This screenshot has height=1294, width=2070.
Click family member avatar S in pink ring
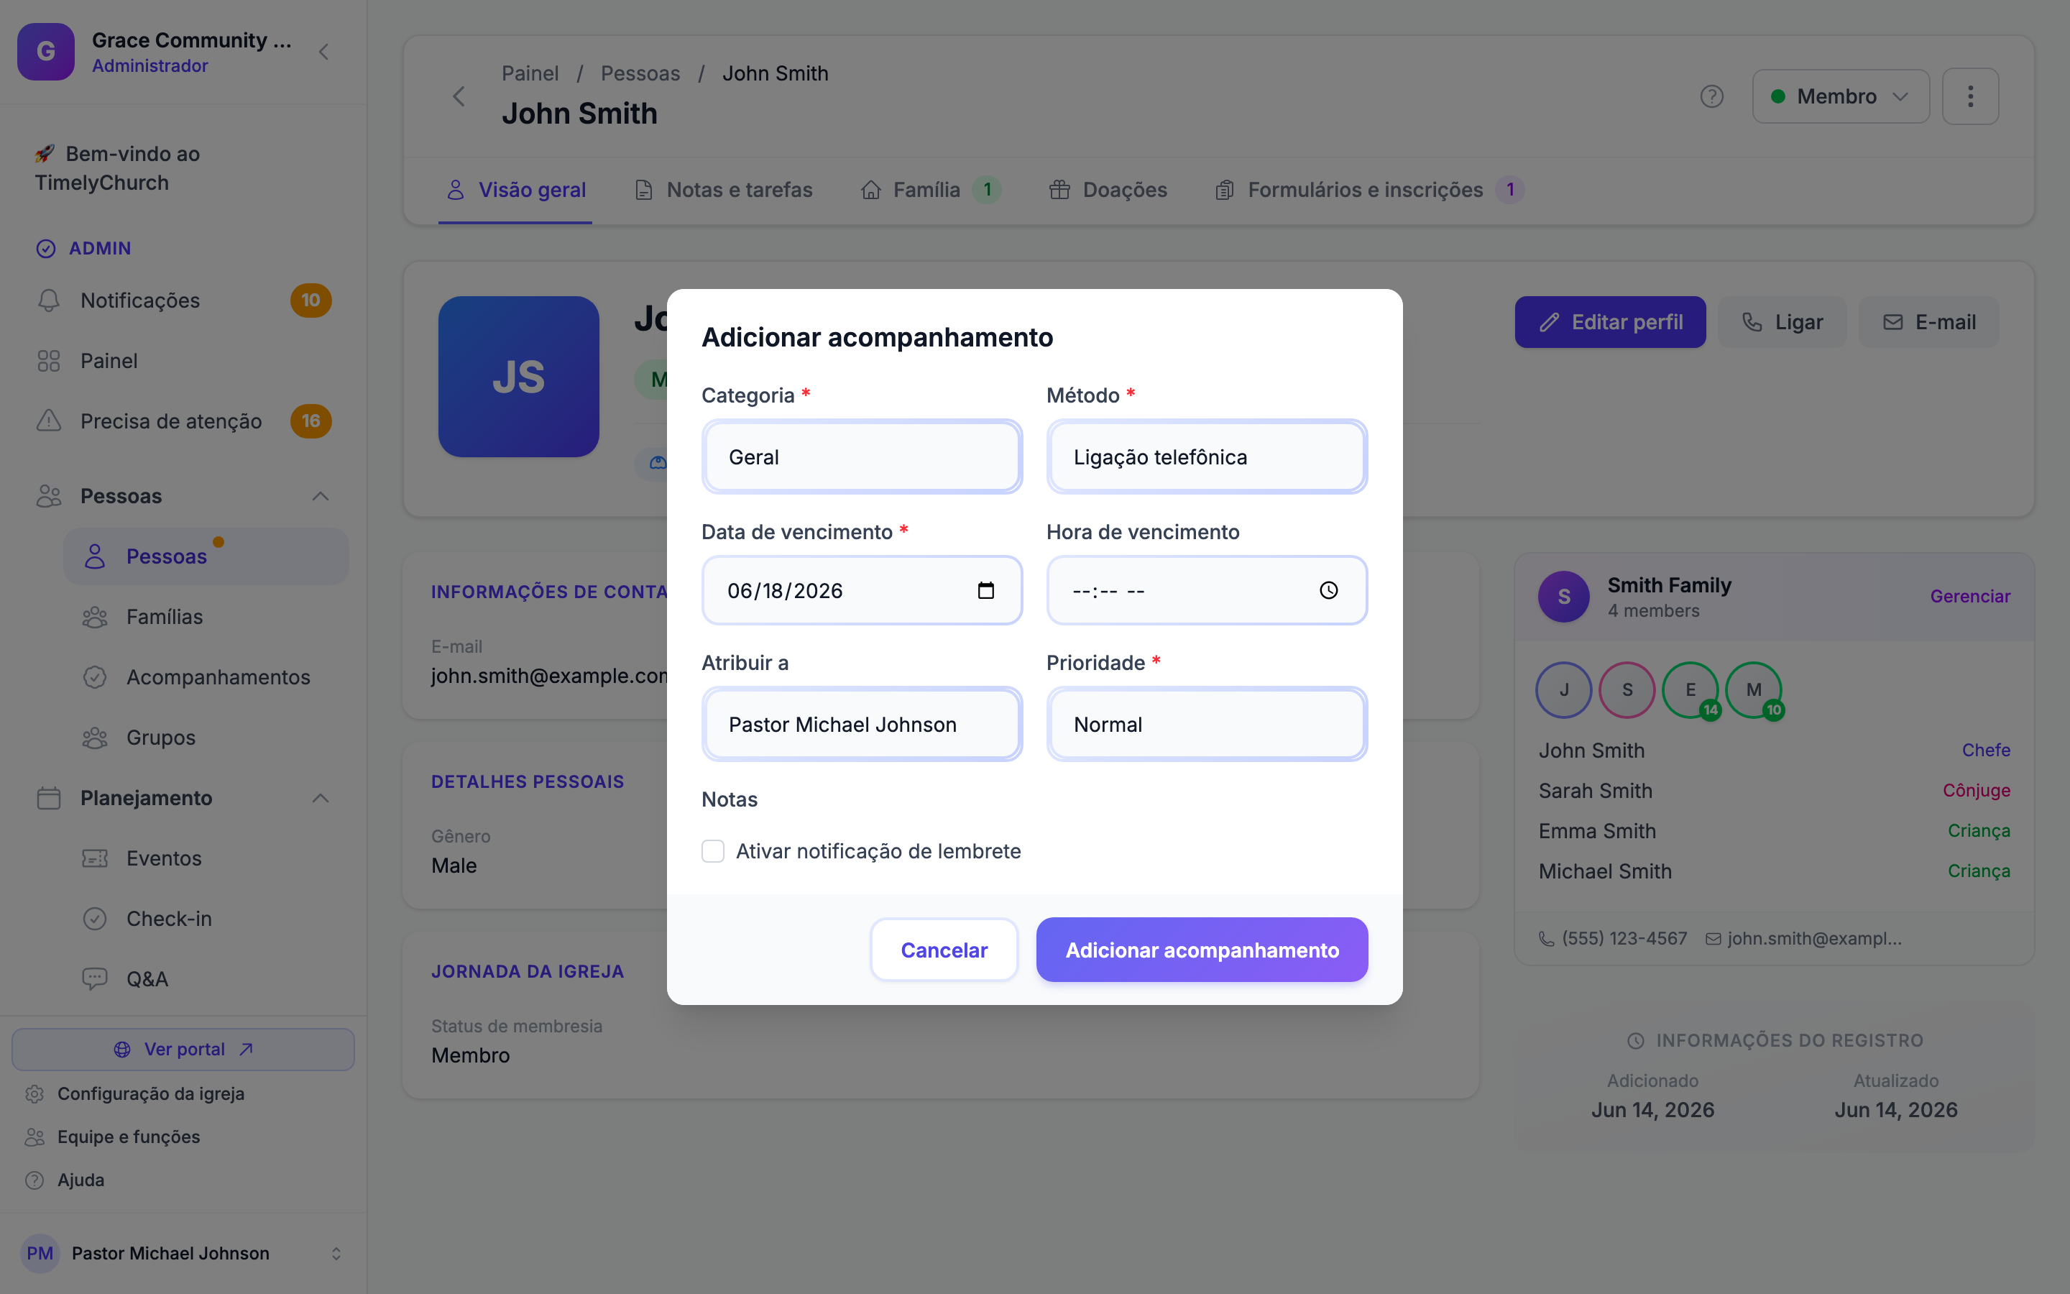tap(1627, 690)
